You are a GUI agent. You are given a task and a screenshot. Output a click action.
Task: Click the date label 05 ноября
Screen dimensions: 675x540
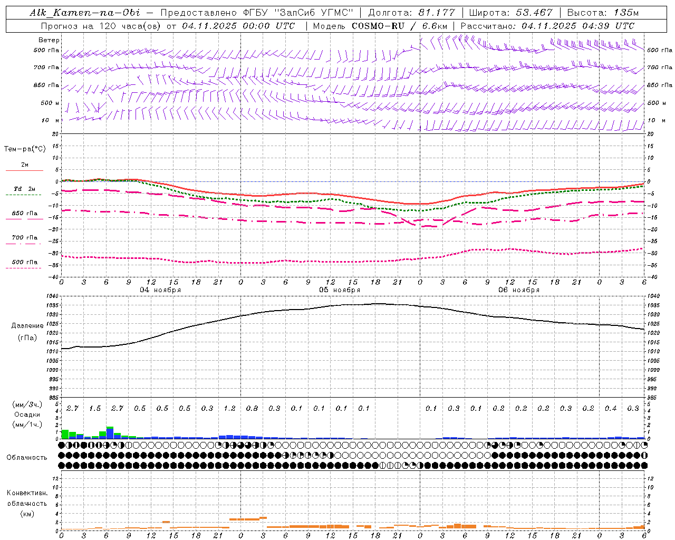click(340, 290)
